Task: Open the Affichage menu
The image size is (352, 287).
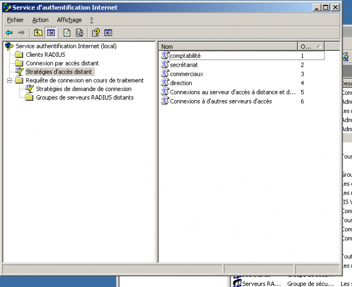Action: tap(69, 20)
